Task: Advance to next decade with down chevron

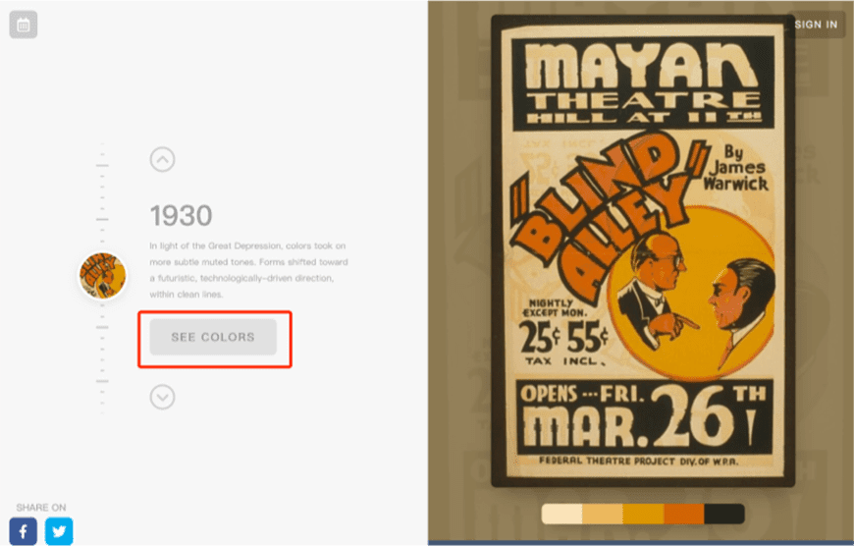Action: pos(162,397)
